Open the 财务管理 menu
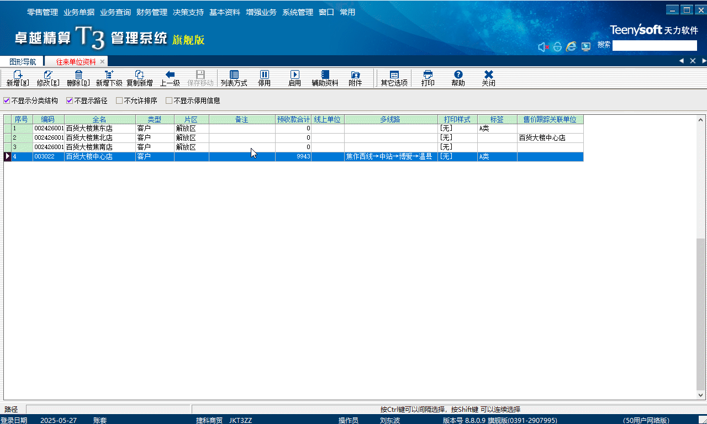 coord(152,12)
